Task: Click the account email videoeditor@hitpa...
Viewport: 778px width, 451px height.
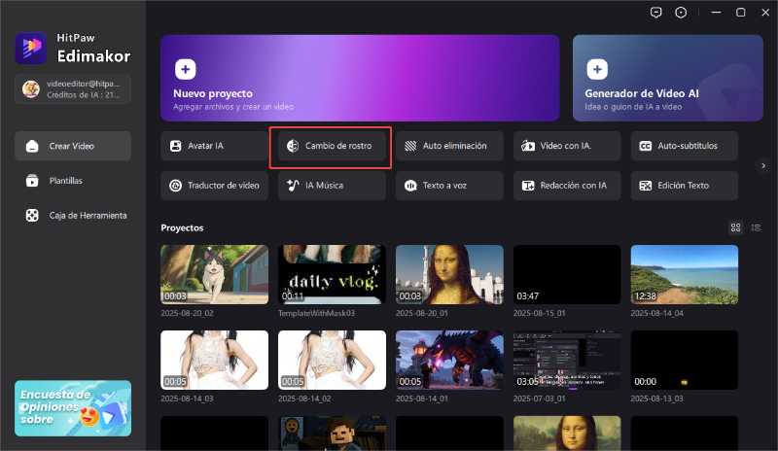Action: click(84, 84)
